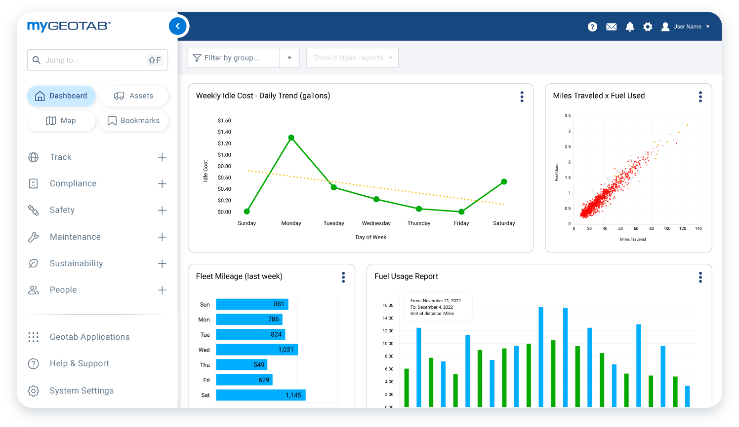The image size is (739, 427).
Task: Switch to the Map tab
Action: (x=61, y=120)
